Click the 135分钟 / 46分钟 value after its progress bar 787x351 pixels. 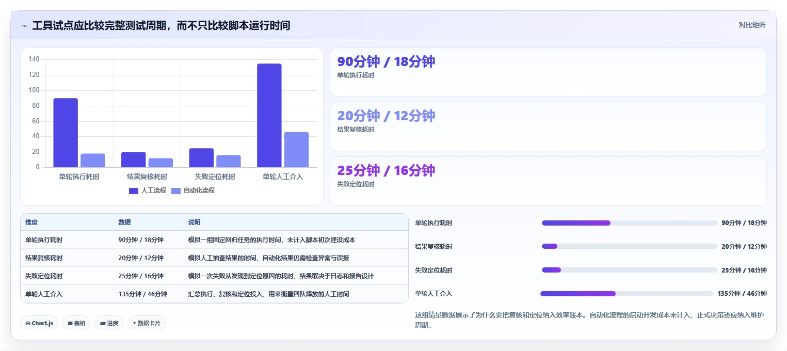point(742,294)
